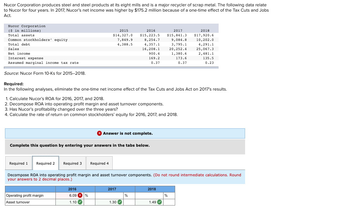Screen dimensions: 350x208
Task: Click the 2016 net income value 900.4
Action: [154, 54]
